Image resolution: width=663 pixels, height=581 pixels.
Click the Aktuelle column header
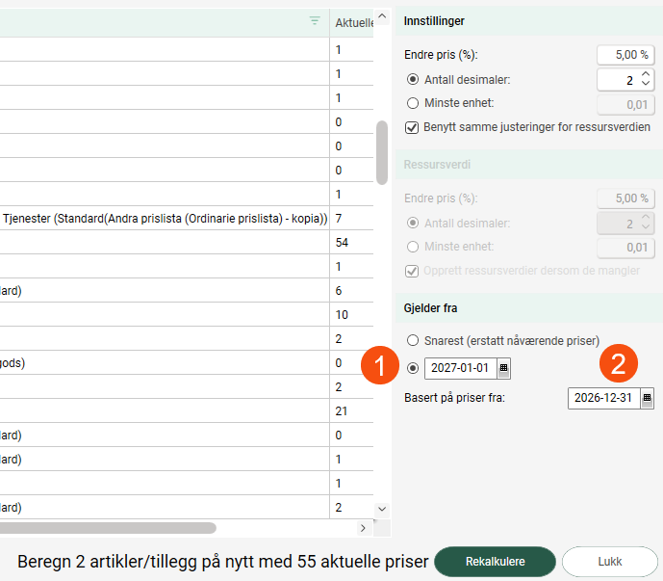tap(352, 22)
